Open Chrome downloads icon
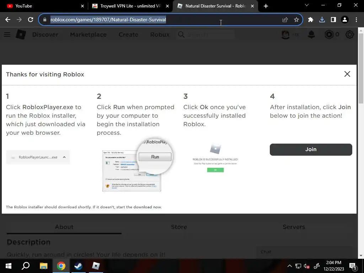Screen dimensions: 364x273 pyautogui.click(x=322, y=20)
